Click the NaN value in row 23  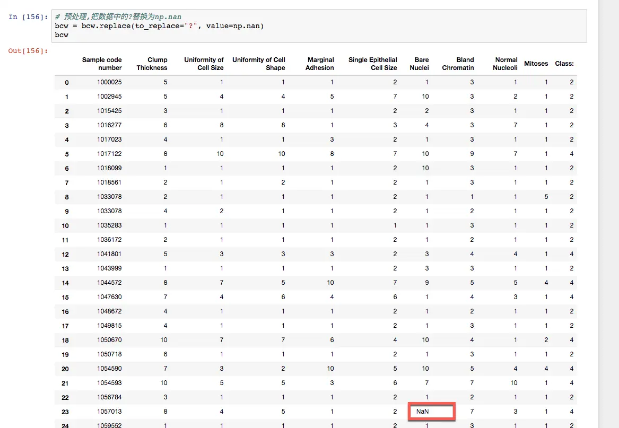click(x=422, y=412)
